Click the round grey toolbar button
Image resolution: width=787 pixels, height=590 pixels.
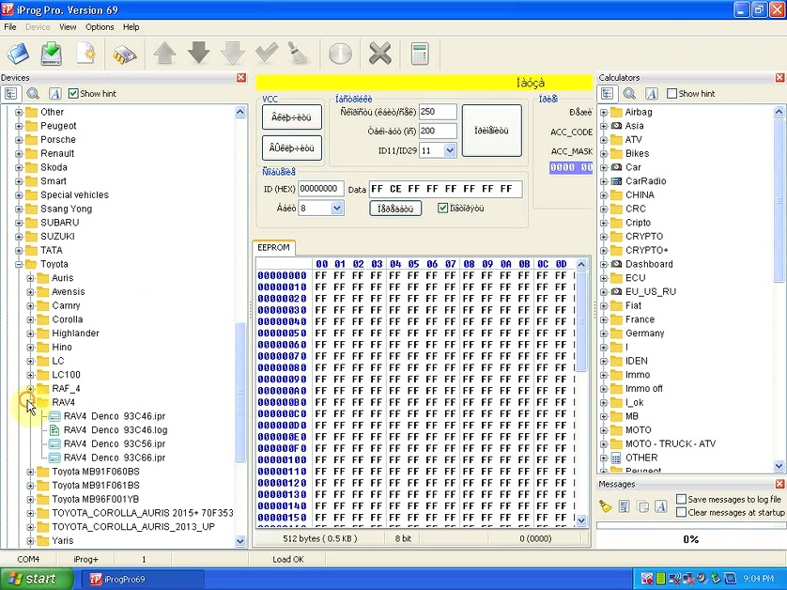[340, 54]
